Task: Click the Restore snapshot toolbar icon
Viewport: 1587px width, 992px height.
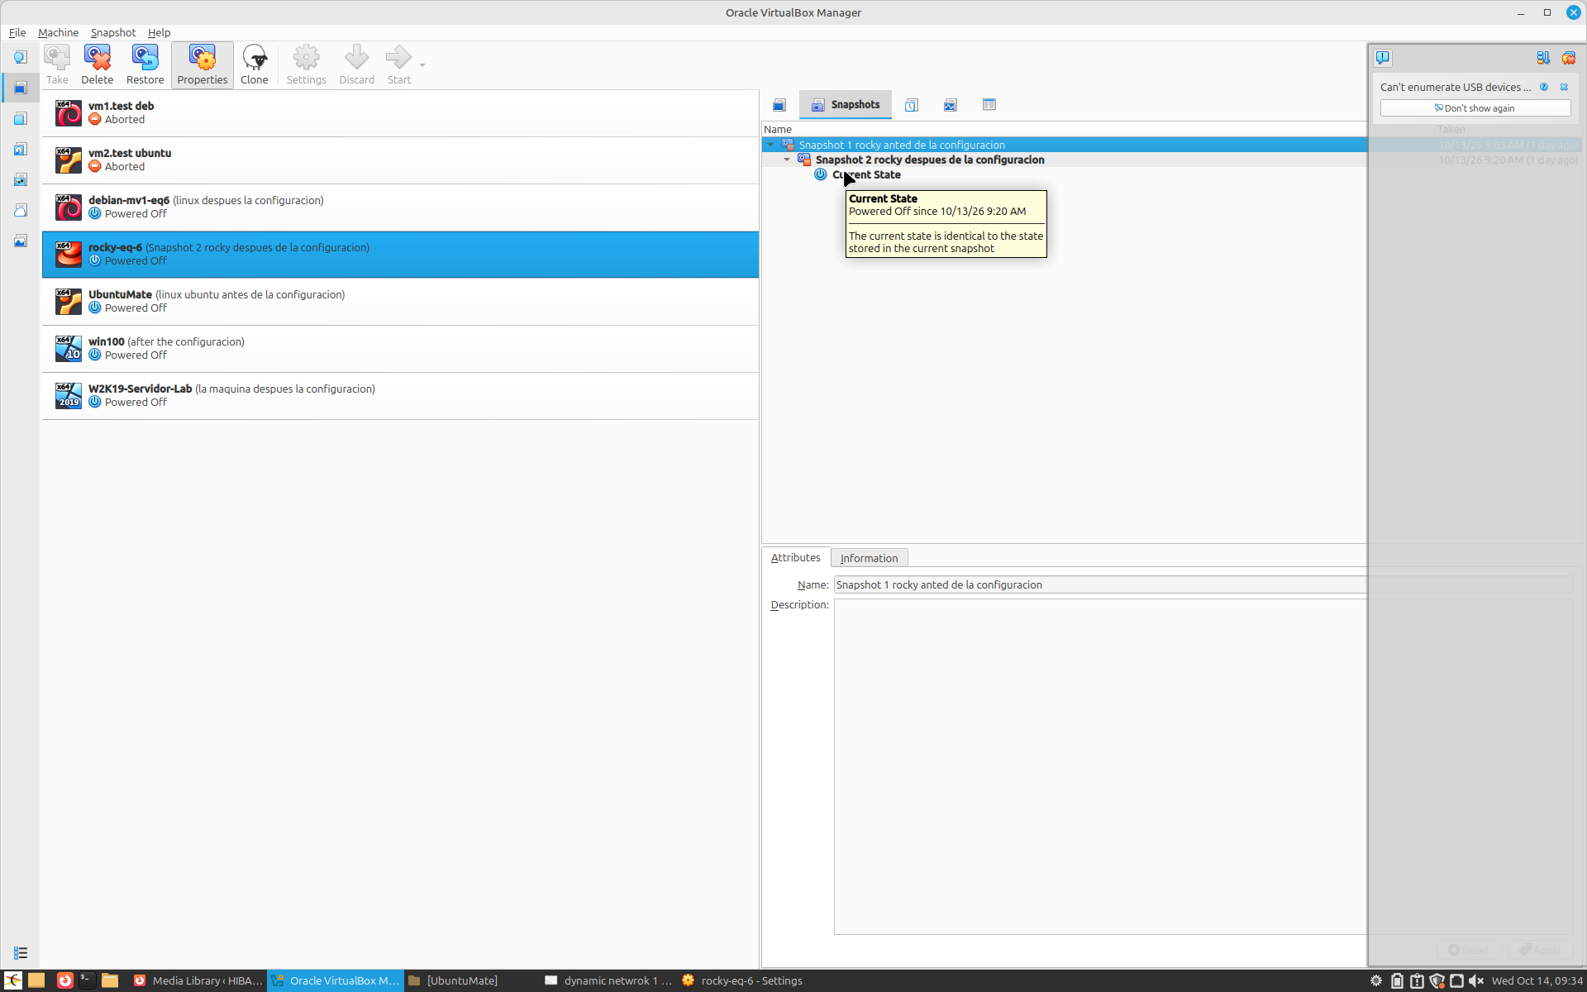Action: (145, 58)
